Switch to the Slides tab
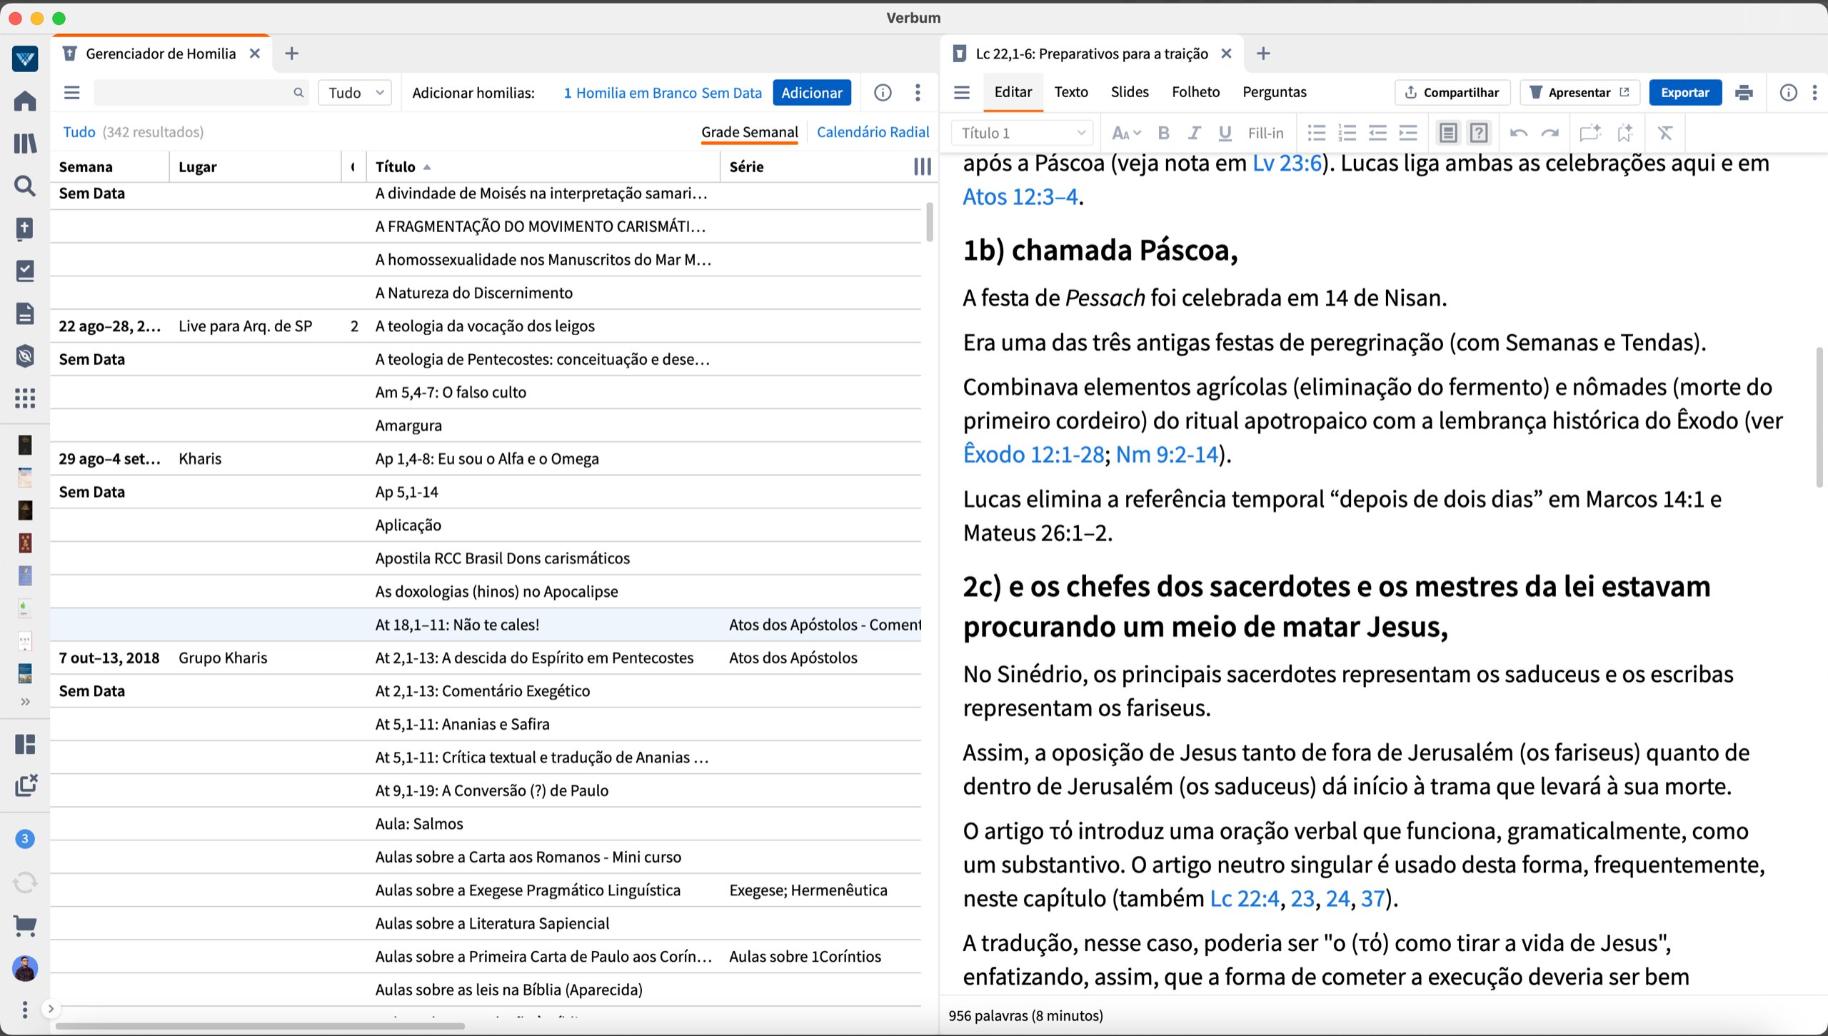 coord(1130,92)
